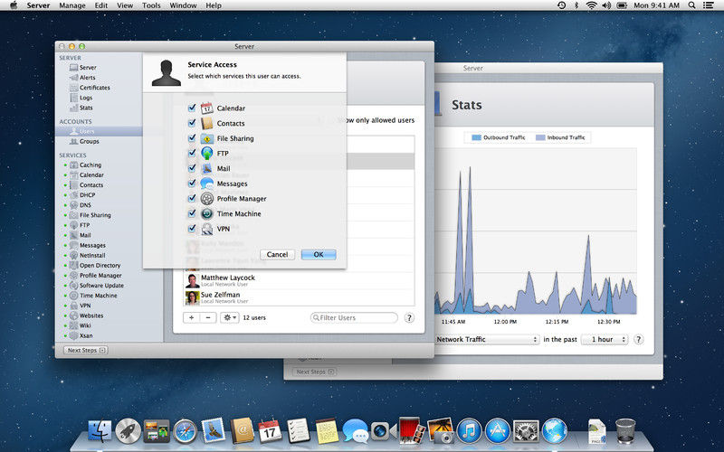Screen dimensions: 724x452
Task: Open the Manage menu
Action: (72, 5)
